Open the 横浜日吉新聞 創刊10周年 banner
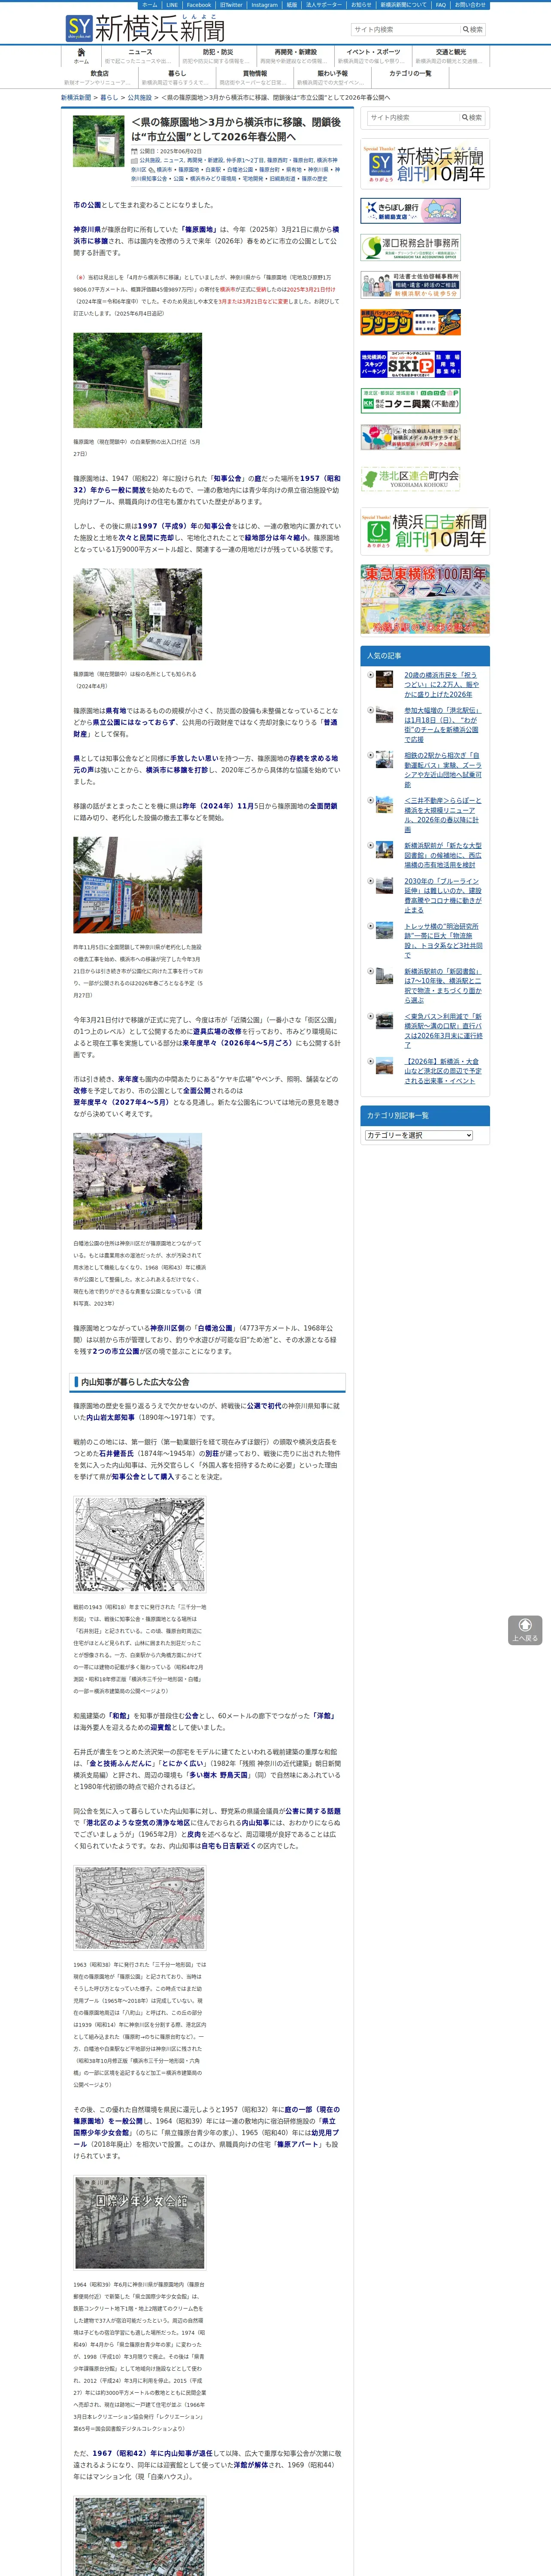 425,532
